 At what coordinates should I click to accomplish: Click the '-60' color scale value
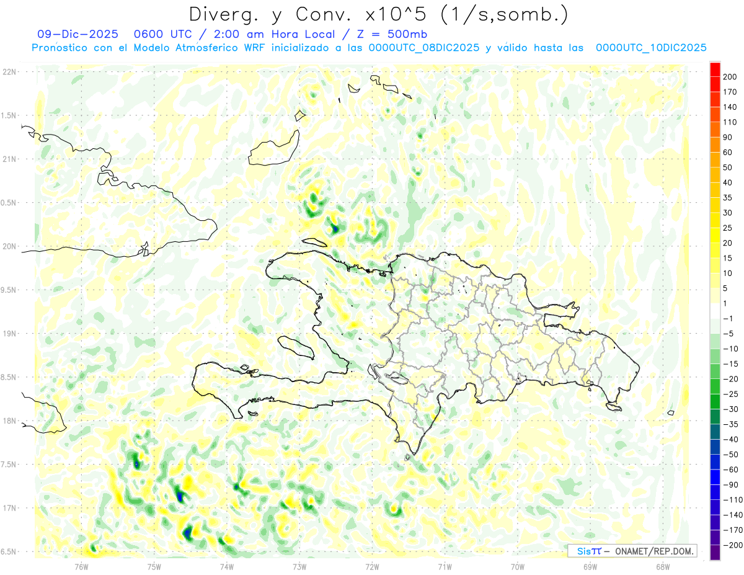click(730, 470)
